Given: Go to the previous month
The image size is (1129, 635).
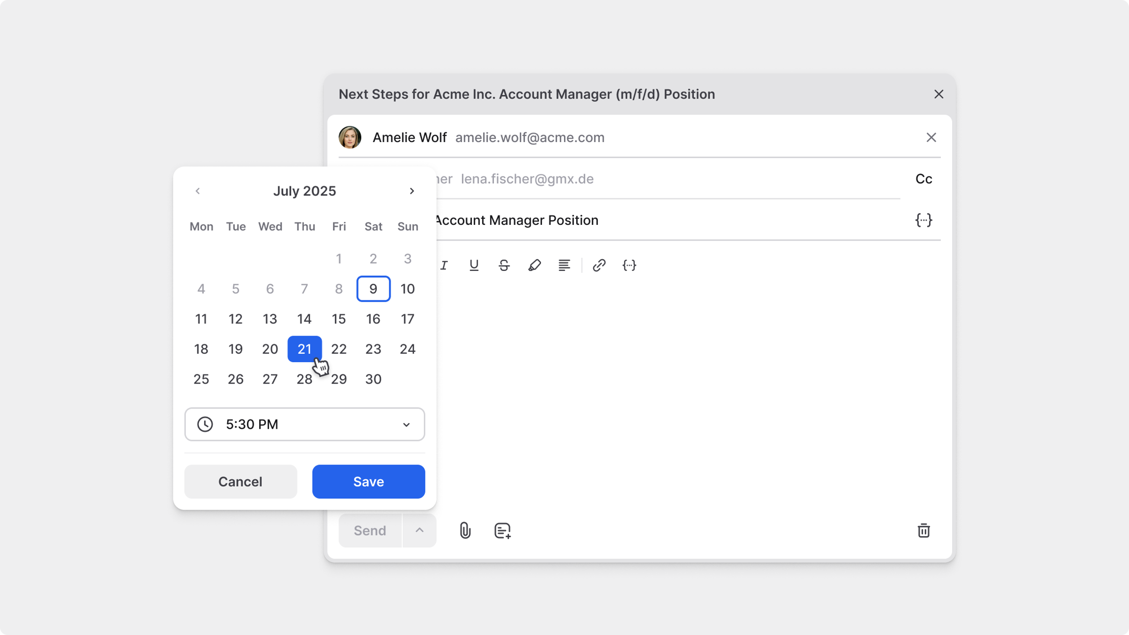Looking at the screenshot, I should pyautogui.click(x=197, y=191).
